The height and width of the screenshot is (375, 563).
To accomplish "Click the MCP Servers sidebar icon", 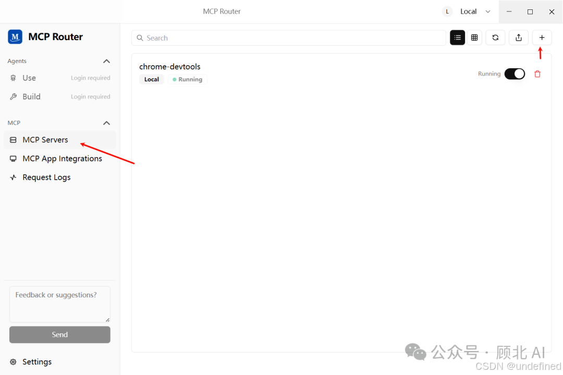I will (x=13, y=140).
